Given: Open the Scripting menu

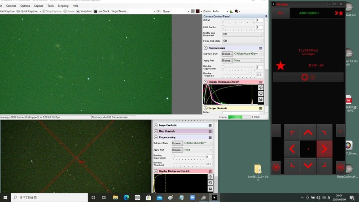Looking at the screenshot, I should coord(63,6).
